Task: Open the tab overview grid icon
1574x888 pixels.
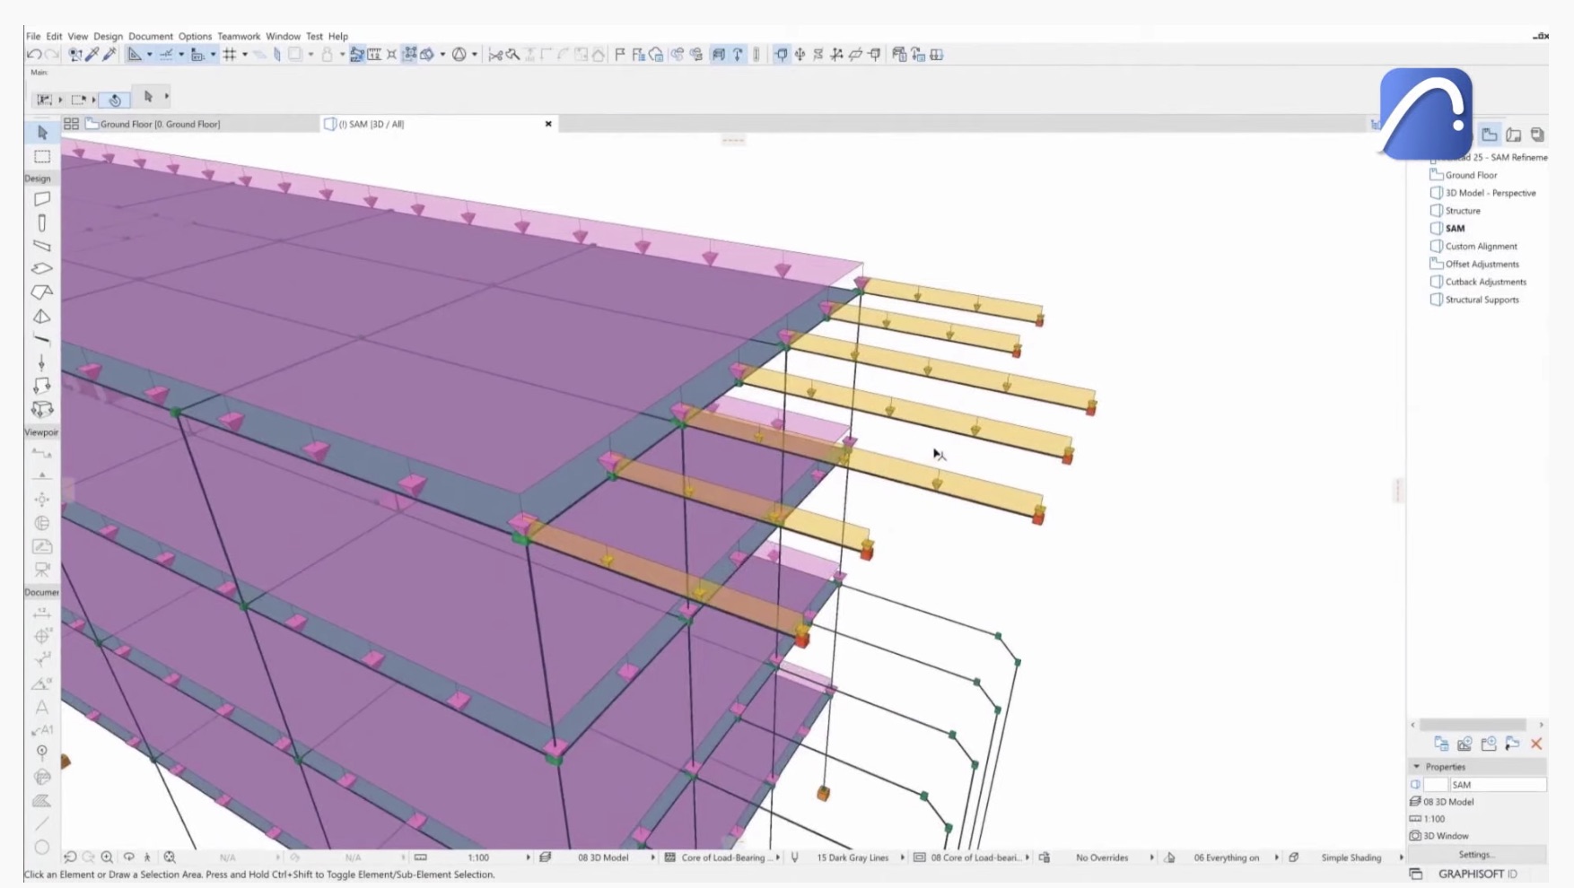Action: coord(71,124)
